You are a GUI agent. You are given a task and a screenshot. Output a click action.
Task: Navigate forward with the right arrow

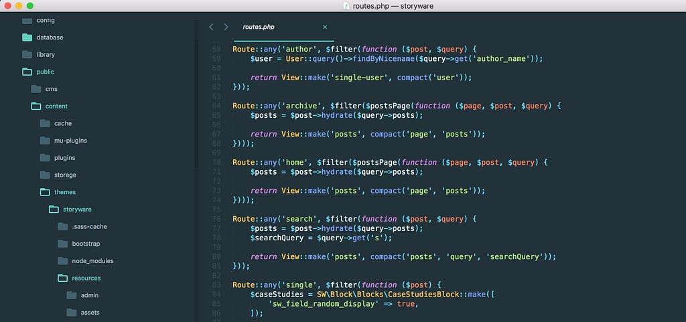[226, 27]
